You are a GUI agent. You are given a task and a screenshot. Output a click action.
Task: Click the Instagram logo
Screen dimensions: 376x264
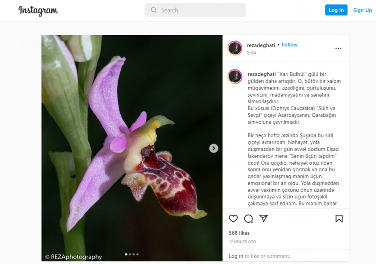click(x=38, y=11)
